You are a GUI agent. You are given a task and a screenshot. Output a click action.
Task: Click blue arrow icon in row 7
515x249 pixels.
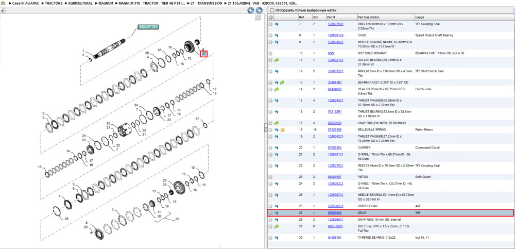click(277, 24)
